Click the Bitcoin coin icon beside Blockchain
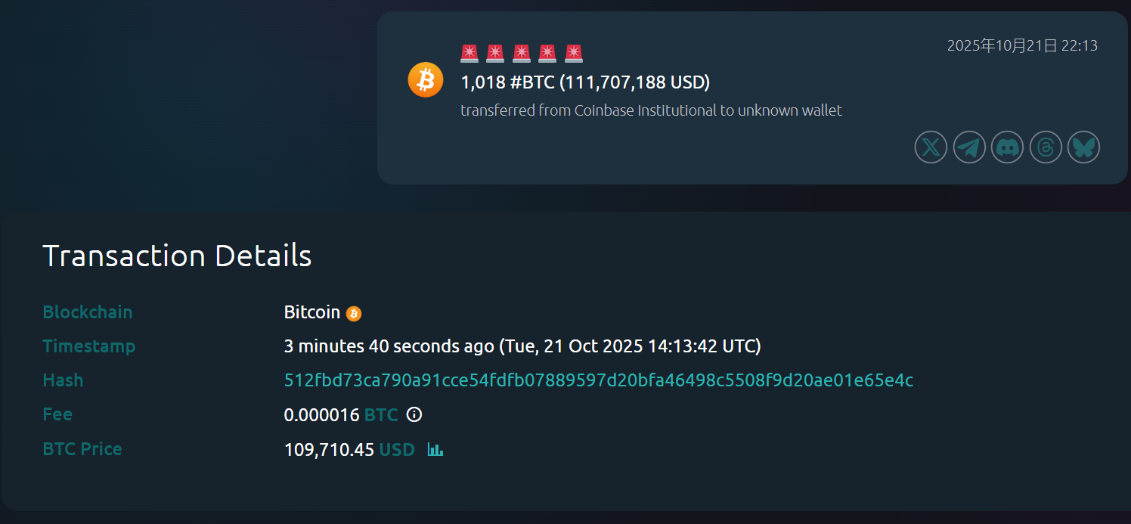Image resolution: width=1131 pixels, height=524 pixels. [x=353, y=312]
